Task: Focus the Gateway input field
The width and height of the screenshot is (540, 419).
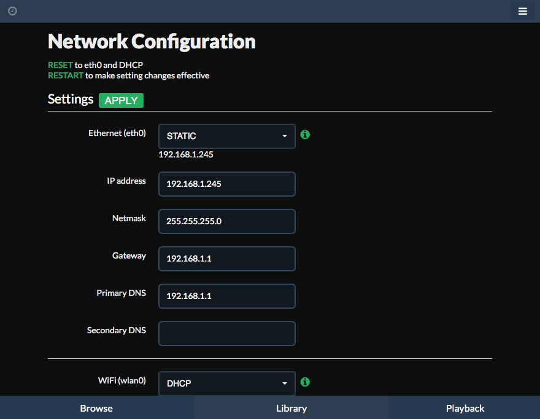Action: click(x=227, y=259)
